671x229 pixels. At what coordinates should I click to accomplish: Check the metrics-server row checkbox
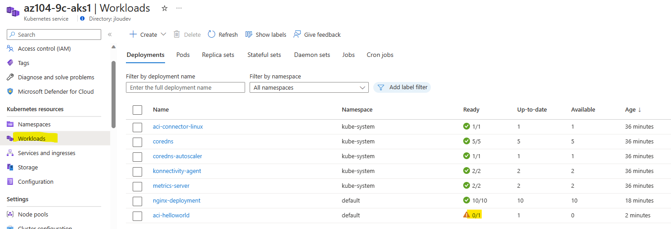point(137,186)
